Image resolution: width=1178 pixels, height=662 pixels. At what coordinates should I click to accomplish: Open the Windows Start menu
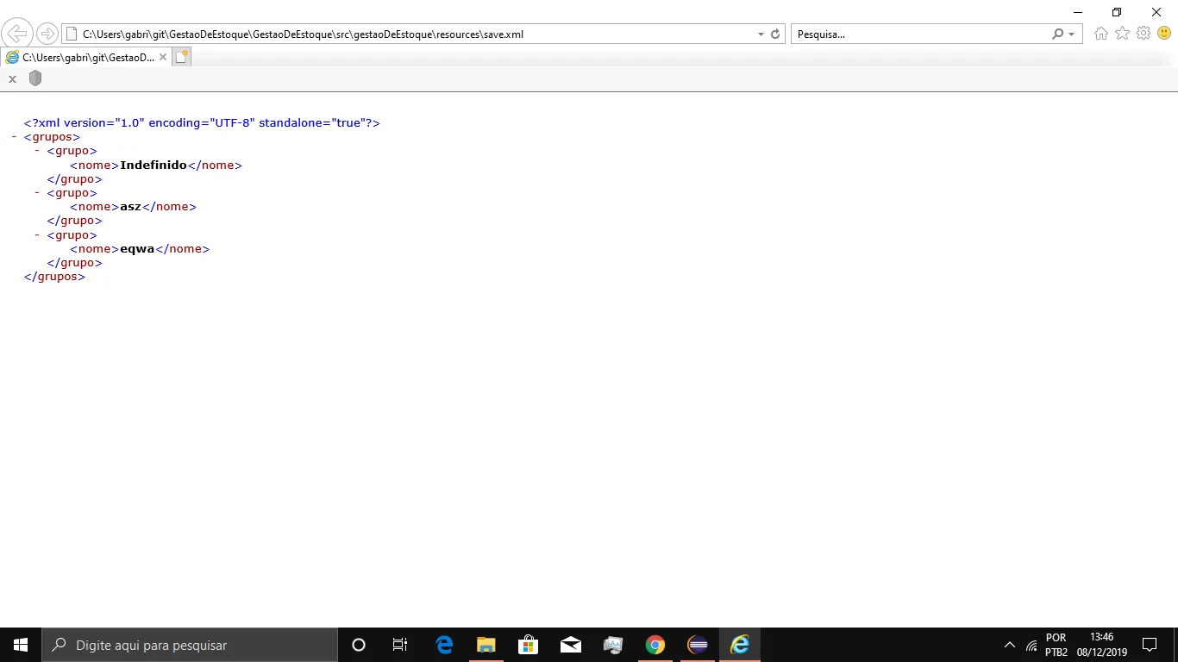coord(21,645)
